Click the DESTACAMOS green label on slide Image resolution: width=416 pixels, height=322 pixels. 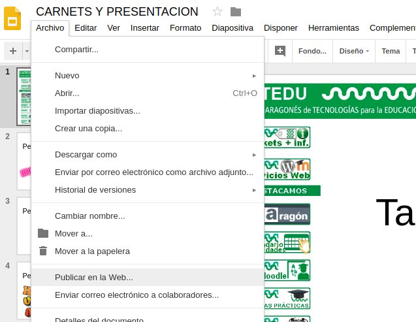point(292,191)
